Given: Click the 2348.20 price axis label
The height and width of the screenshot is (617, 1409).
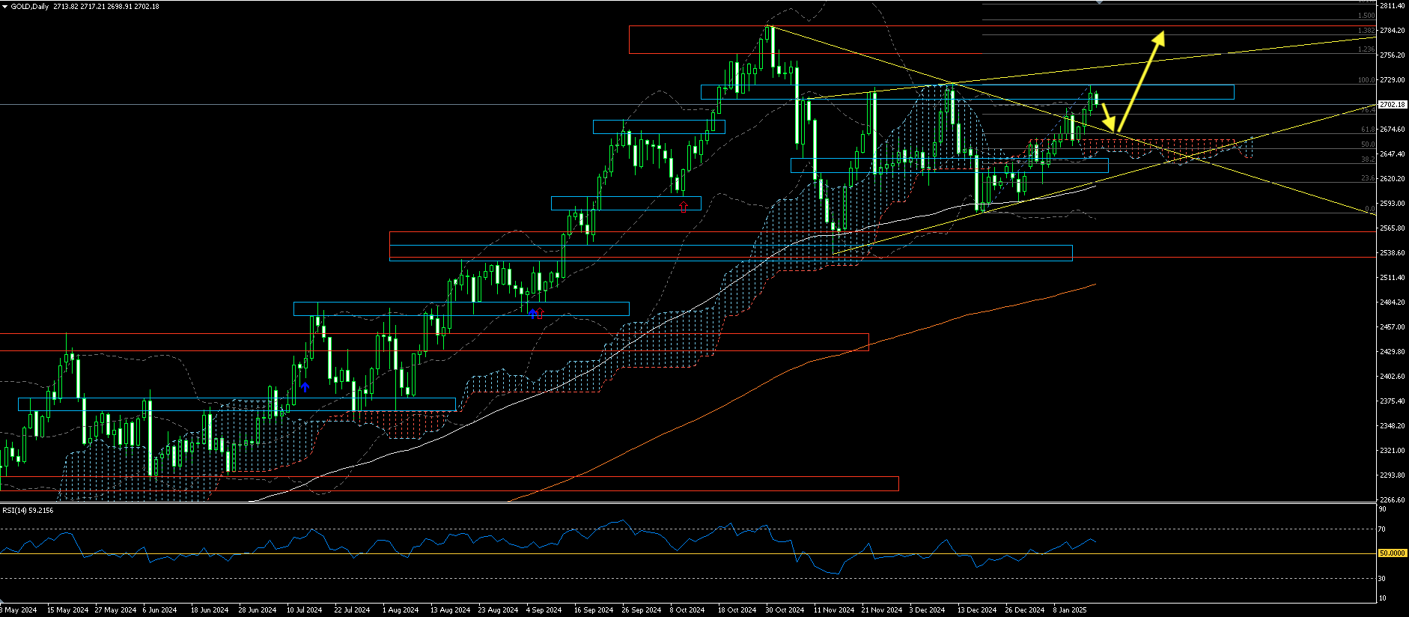Looking at the screenshot, I should 1392,426.
